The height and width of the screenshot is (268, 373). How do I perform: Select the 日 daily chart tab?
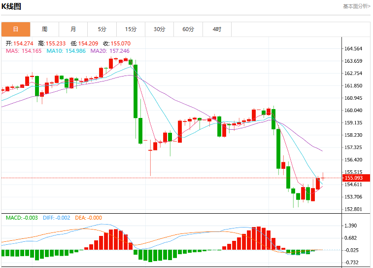[x=16, y=29]
